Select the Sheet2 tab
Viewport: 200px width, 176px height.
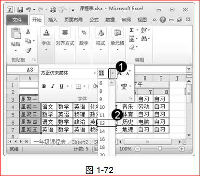coord(80,142)
